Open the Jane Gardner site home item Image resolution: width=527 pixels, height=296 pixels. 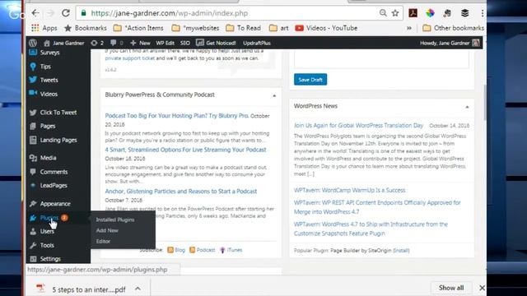[64, 43]
